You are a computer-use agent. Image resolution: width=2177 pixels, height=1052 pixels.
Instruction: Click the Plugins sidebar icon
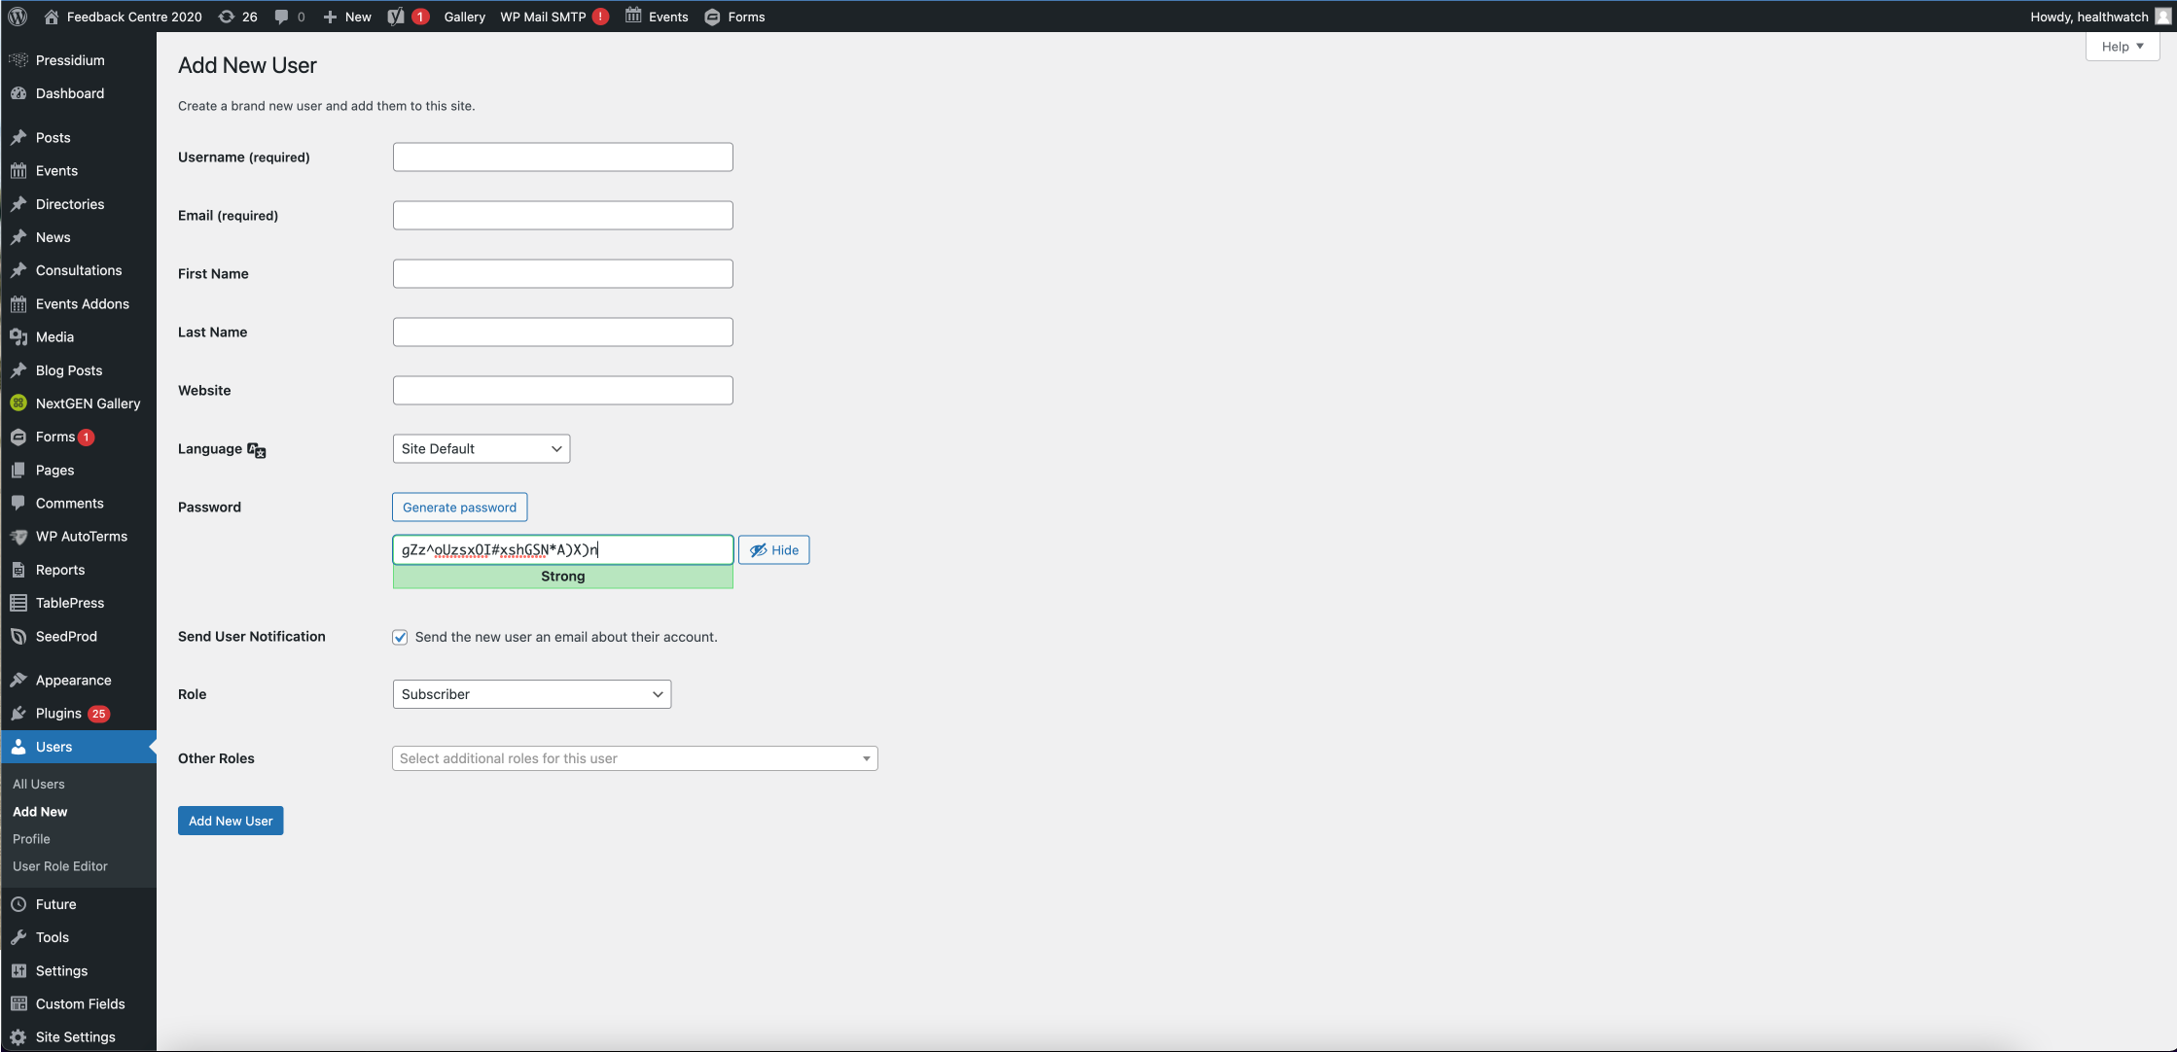18,714
